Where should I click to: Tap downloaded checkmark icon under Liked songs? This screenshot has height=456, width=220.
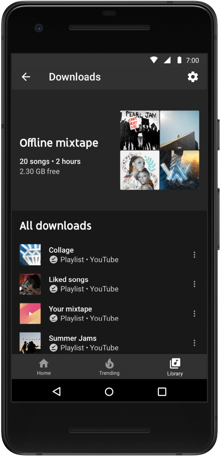53,289
